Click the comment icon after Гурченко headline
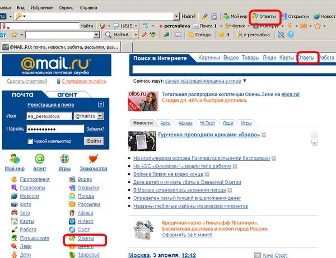Viewport: 336px width, 258px height. [x=264, y=135]
